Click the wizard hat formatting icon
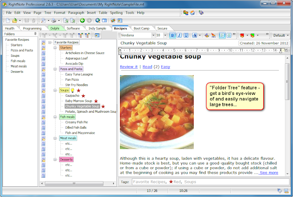293x197 pixels. [x=206, y=35]
